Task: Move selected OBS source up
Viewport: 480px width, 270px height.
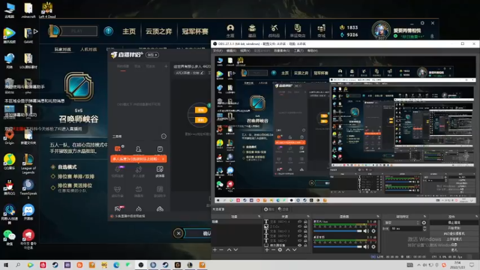Action: point(288,250)
